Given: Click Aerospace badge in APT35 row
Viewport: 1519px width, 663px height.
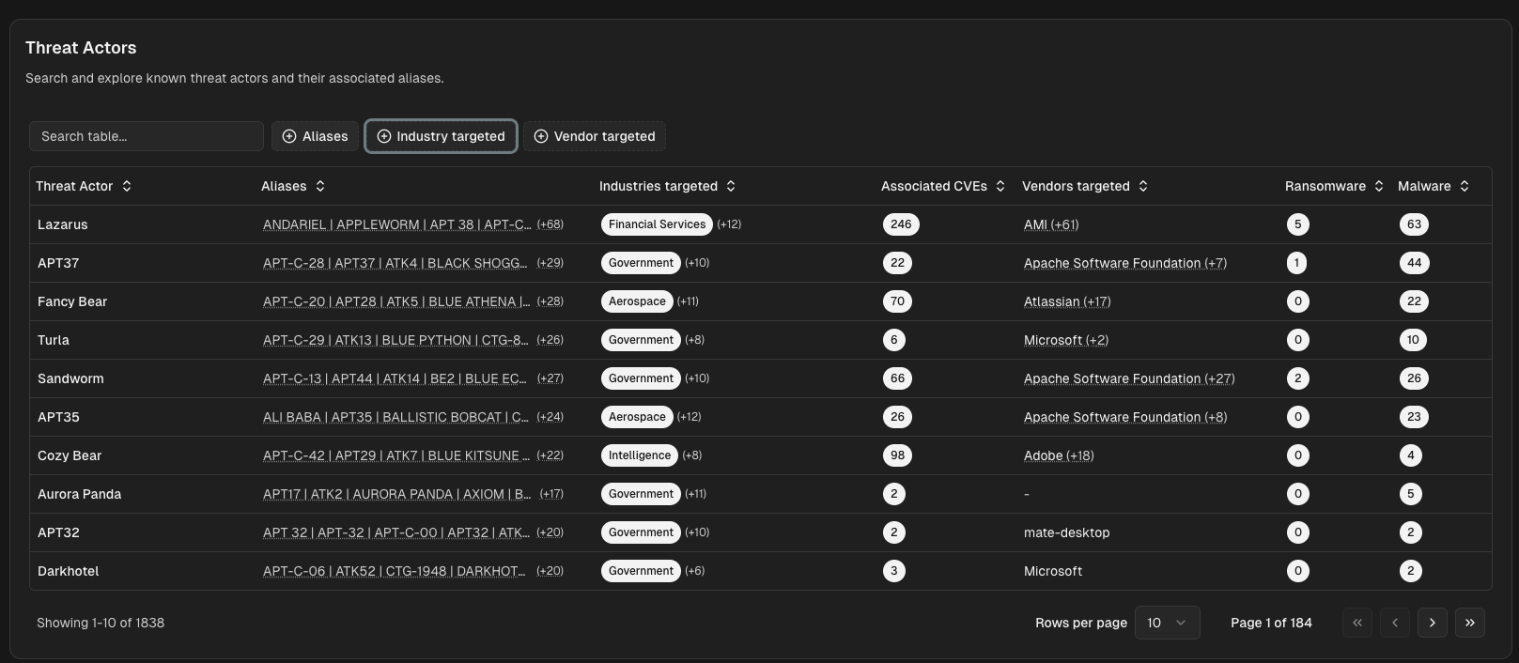Looking at the screenshot, I should [x=637, y=417].
